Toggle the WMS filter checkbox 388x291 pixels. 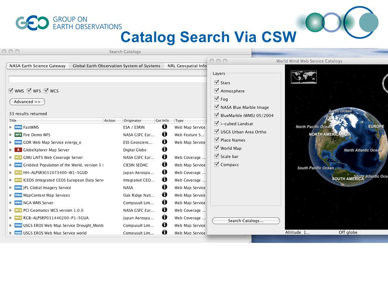[x=11, y=91]
